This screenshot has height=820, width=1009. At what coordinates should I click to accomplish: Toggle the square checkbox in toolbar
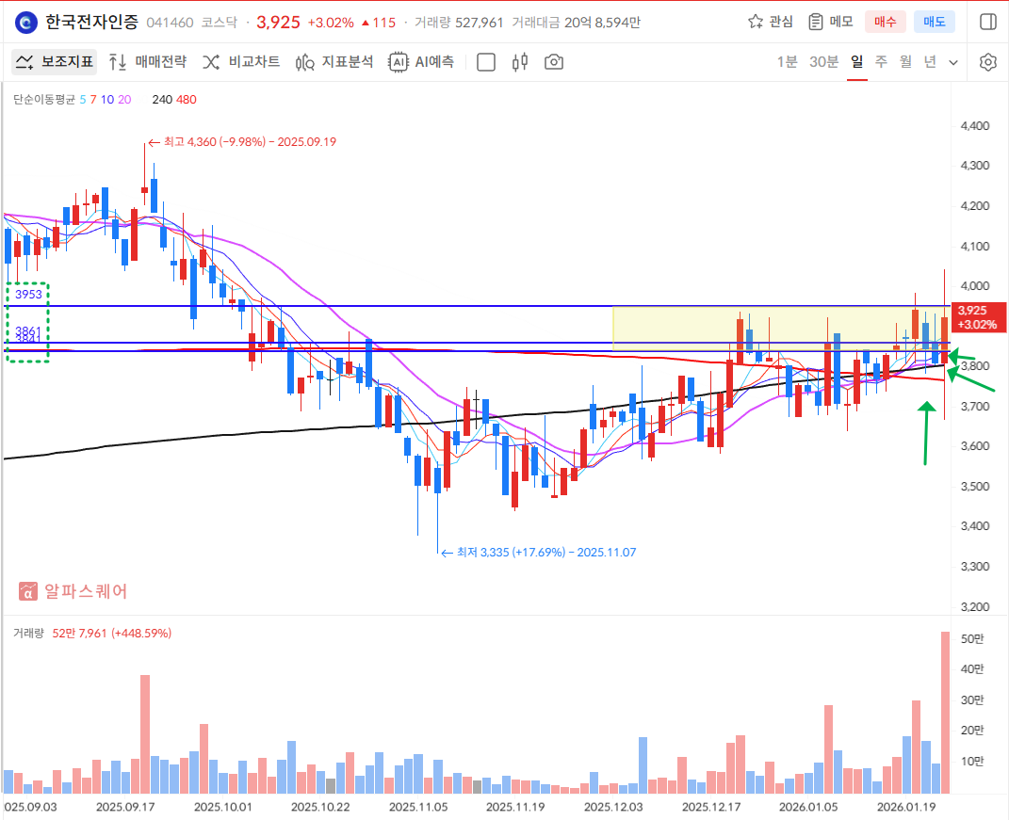point(486,62)
